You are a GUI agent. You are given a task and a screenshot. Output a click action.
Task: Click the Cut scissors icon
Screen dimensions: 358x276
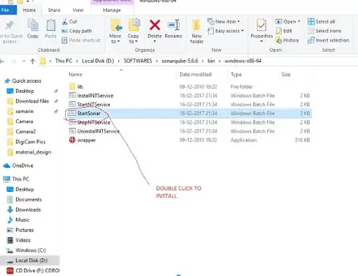pos(65,22)
